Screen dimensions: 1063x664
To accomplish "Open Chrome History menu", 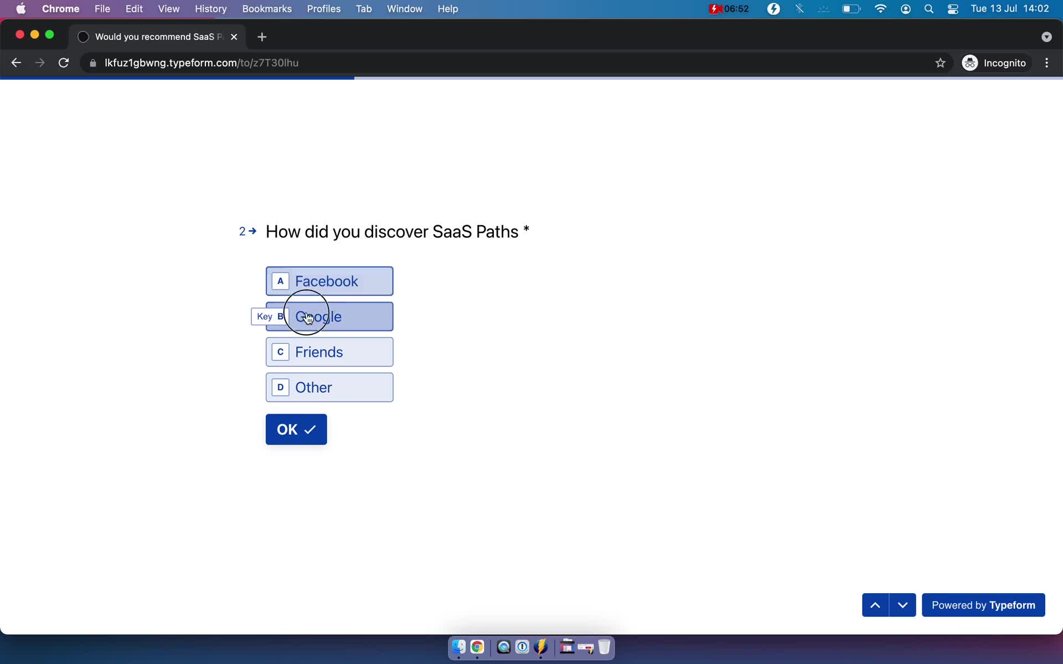I will click(x=210, y=8).
